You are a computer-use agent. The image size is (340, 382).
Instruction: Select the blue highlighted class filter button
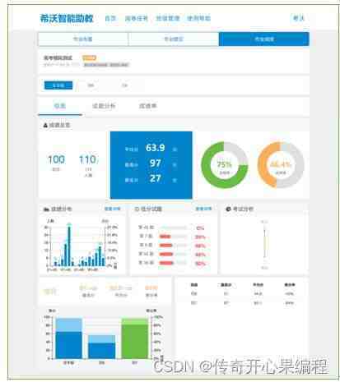click(x=58, y=85)
